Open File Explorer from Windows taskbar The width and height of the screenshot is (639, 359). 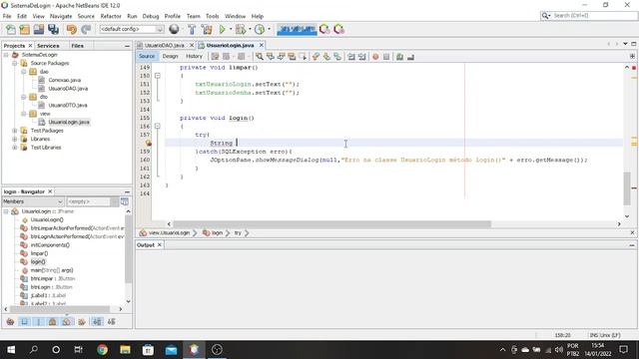point(125,350)
